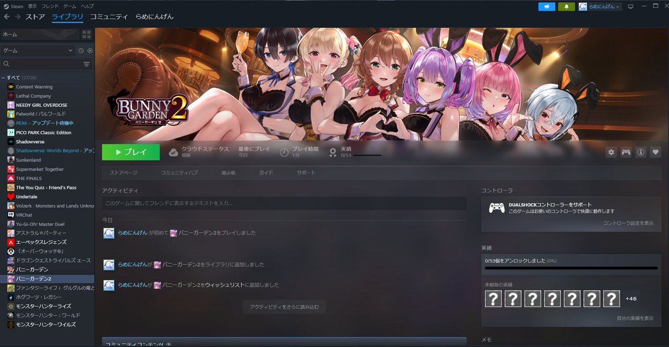This screenshot has height=347, width=669.
Task: Click the 実績 achievements gear icon
Action: [x=333, y=152]
